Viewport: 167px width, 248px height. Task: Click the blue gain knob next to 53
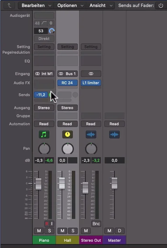[52, 31]
